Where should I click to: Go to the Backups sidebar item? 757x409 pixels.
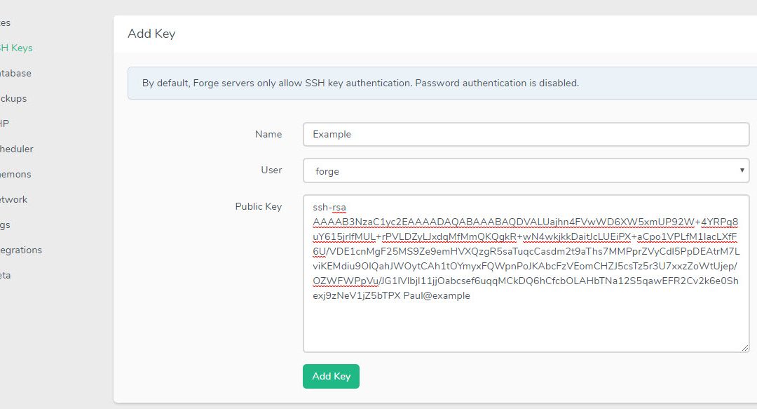click(x=13, y=98)
